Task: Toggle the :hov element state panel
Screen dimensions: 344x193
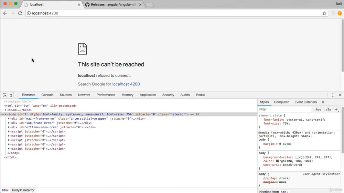Action: pos(318,109)
